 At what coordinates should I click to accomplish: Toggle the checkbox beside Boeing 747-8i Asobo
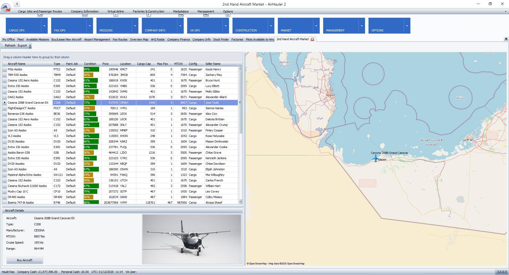5,202
